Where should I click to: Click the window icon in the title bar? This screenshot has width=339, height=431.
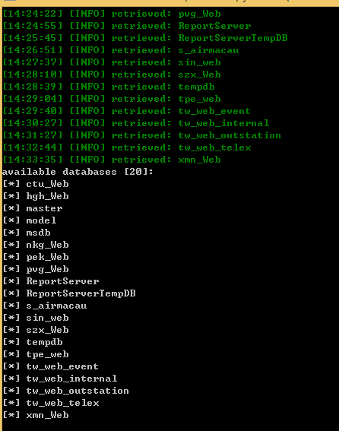8,1
